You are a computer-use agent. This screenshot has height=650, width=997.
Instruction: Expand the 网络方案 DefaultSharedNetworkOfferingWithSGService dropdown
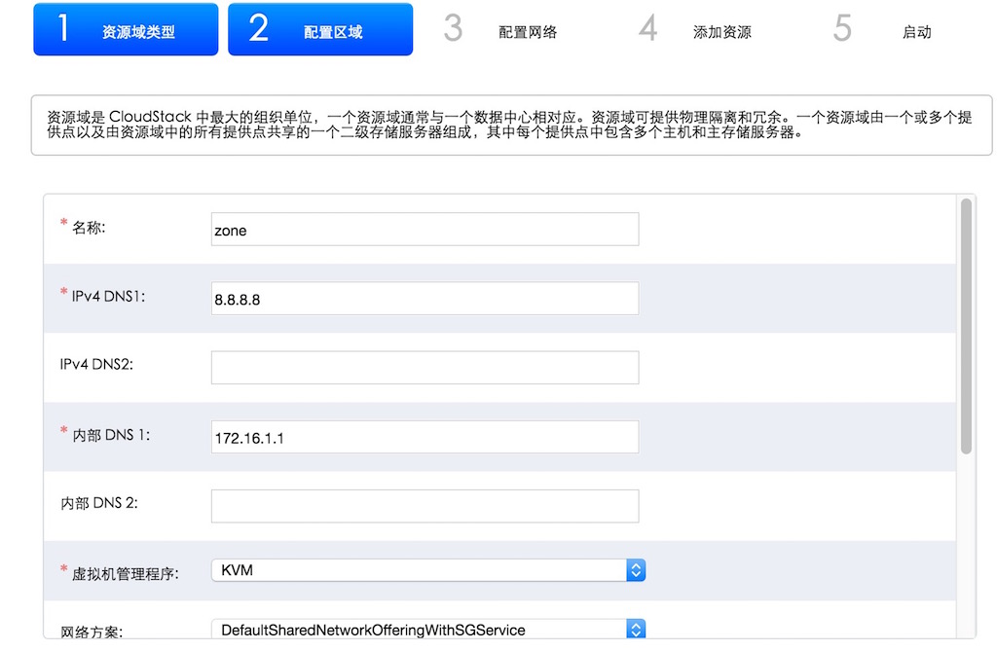[x=428, y=629]
